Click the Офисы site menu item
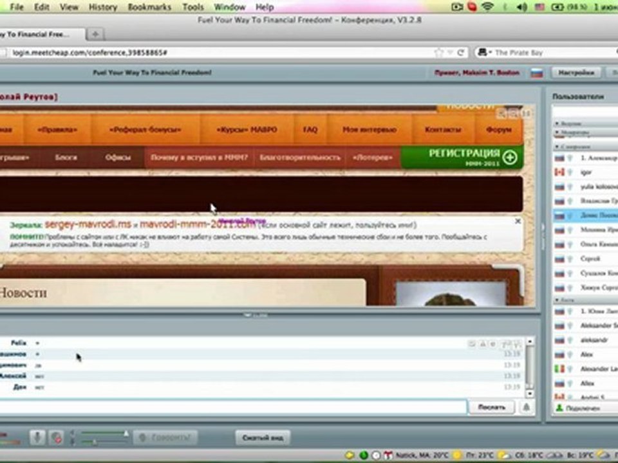 click(118, 158)
